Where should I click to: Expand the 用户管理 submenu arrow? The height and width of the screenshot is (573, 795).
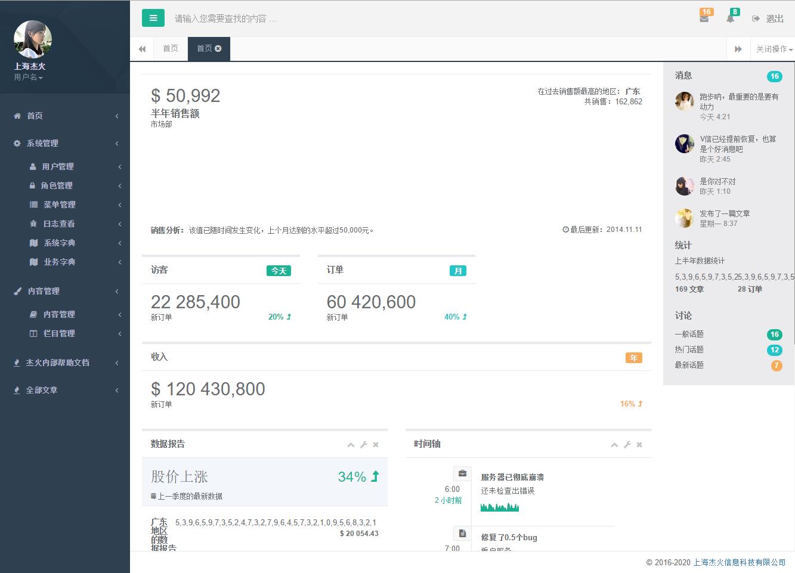(x=119, y=166)
